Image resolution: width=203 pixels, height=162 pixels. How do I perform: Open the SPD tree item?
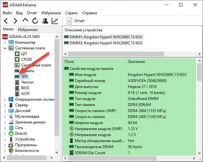click(24, 77)
